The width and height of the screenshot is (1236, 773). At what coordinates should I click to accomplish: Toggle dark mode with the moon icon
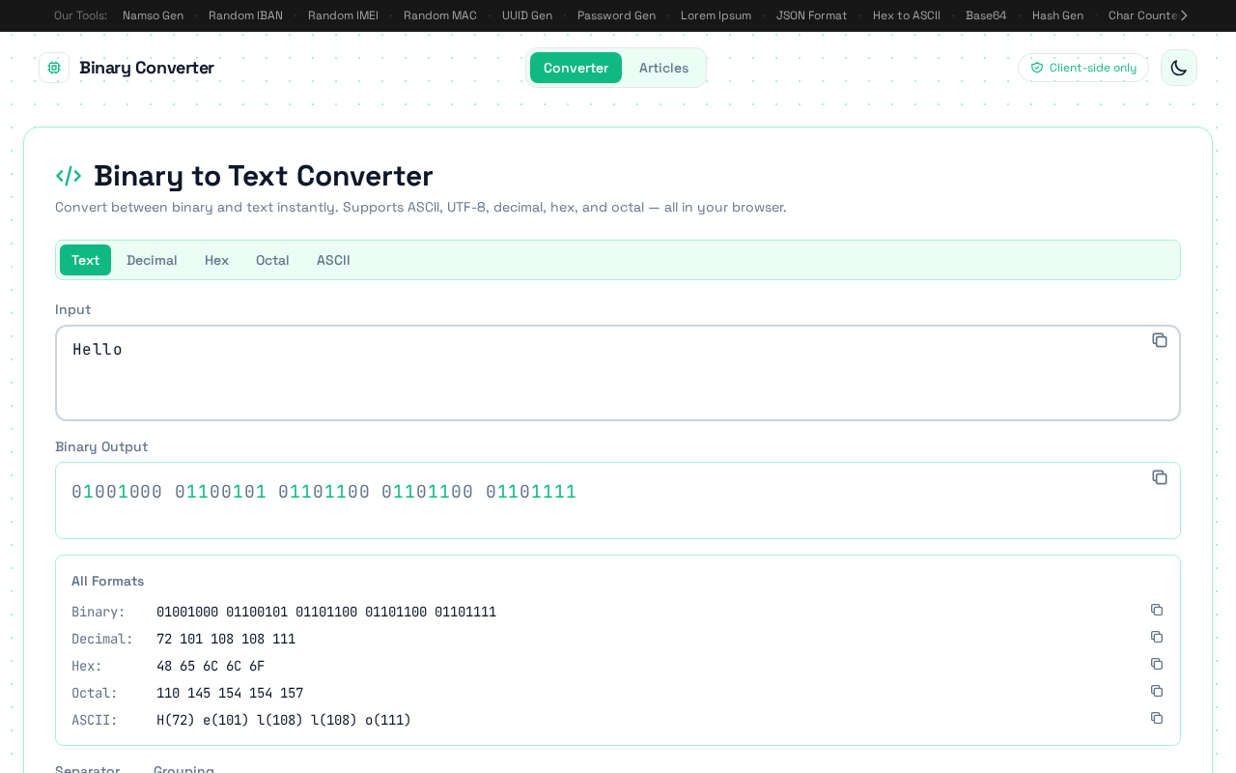click(x=1178, y=68)
